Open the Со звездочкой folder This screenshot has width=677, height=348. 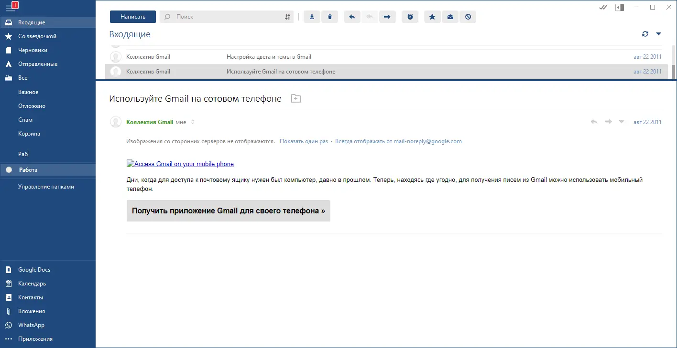pyautogui.click(x=48, y=36)
